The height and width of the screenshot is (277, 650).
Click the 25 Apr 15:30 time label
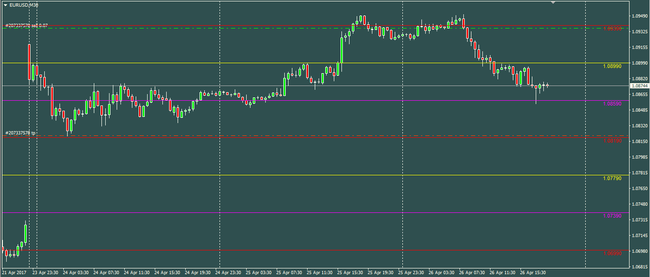coord(350,273)
